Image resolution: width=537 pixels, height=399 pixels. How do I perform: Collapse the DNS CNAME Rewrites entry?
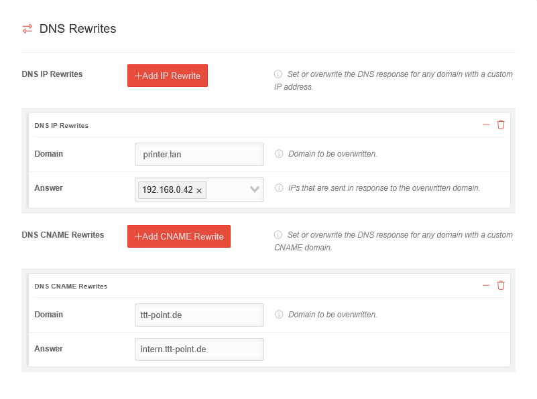point(486,285)
